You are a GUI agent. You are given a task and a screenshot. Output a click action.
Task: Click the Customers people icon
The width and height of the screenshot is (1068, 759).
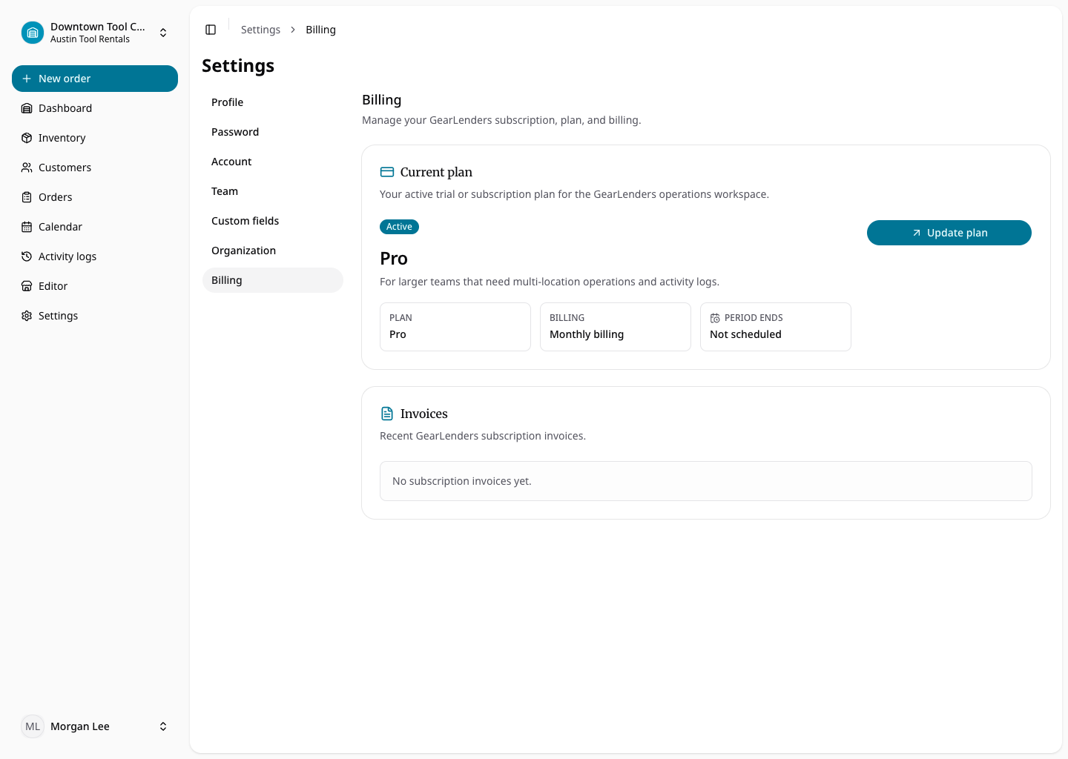tap(27, 168)
